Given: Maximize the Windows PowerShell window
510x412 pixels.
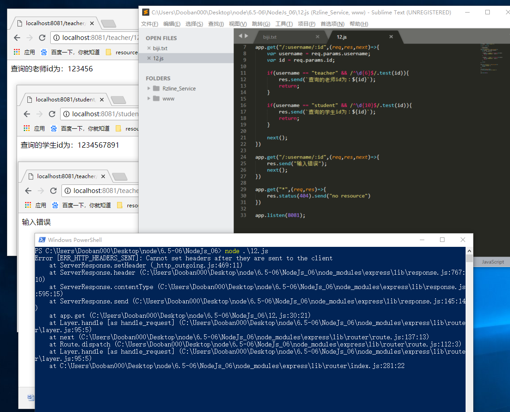Looking at the screenshot, I should (442, 240).
